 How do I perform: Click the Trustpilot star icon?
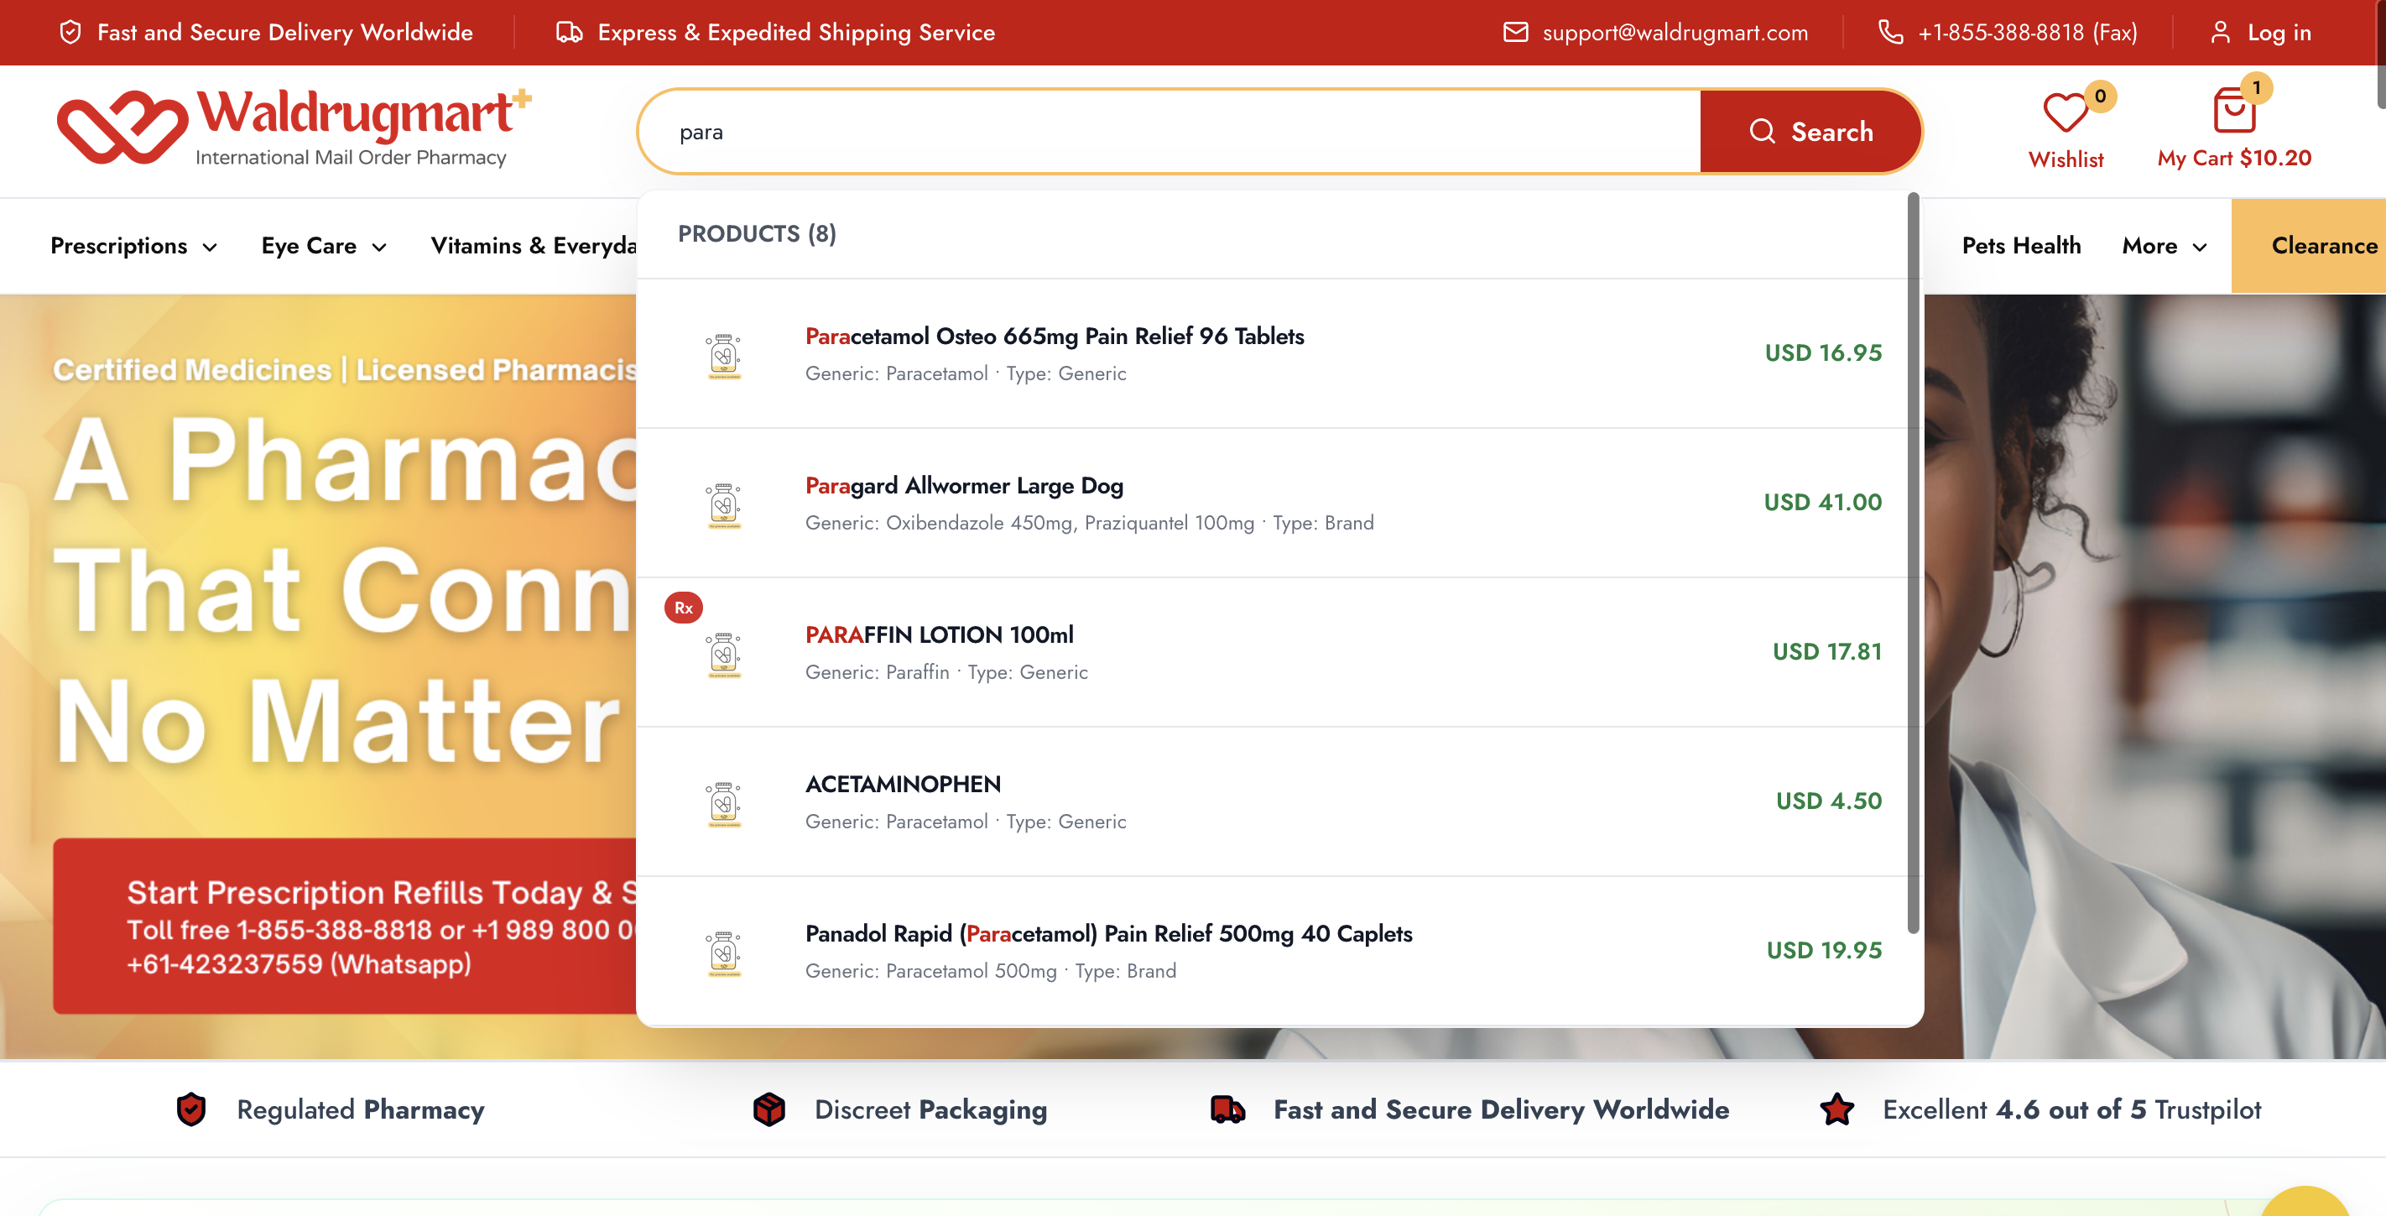(x=1836, y=1109)
